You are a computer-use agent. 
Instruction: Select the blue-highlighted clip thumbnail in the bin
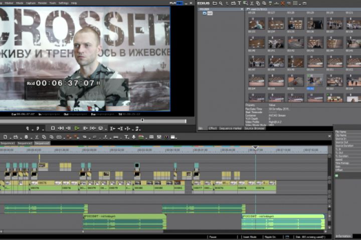315,81
